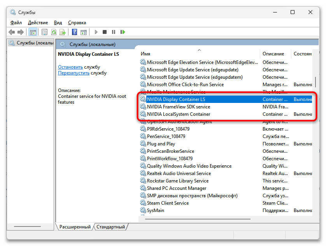Image resolution: width=326 pixels, height=246 pixels.
Task: Select the NVIDIA Display Container LS row
Action: click(x=226, y=99)
